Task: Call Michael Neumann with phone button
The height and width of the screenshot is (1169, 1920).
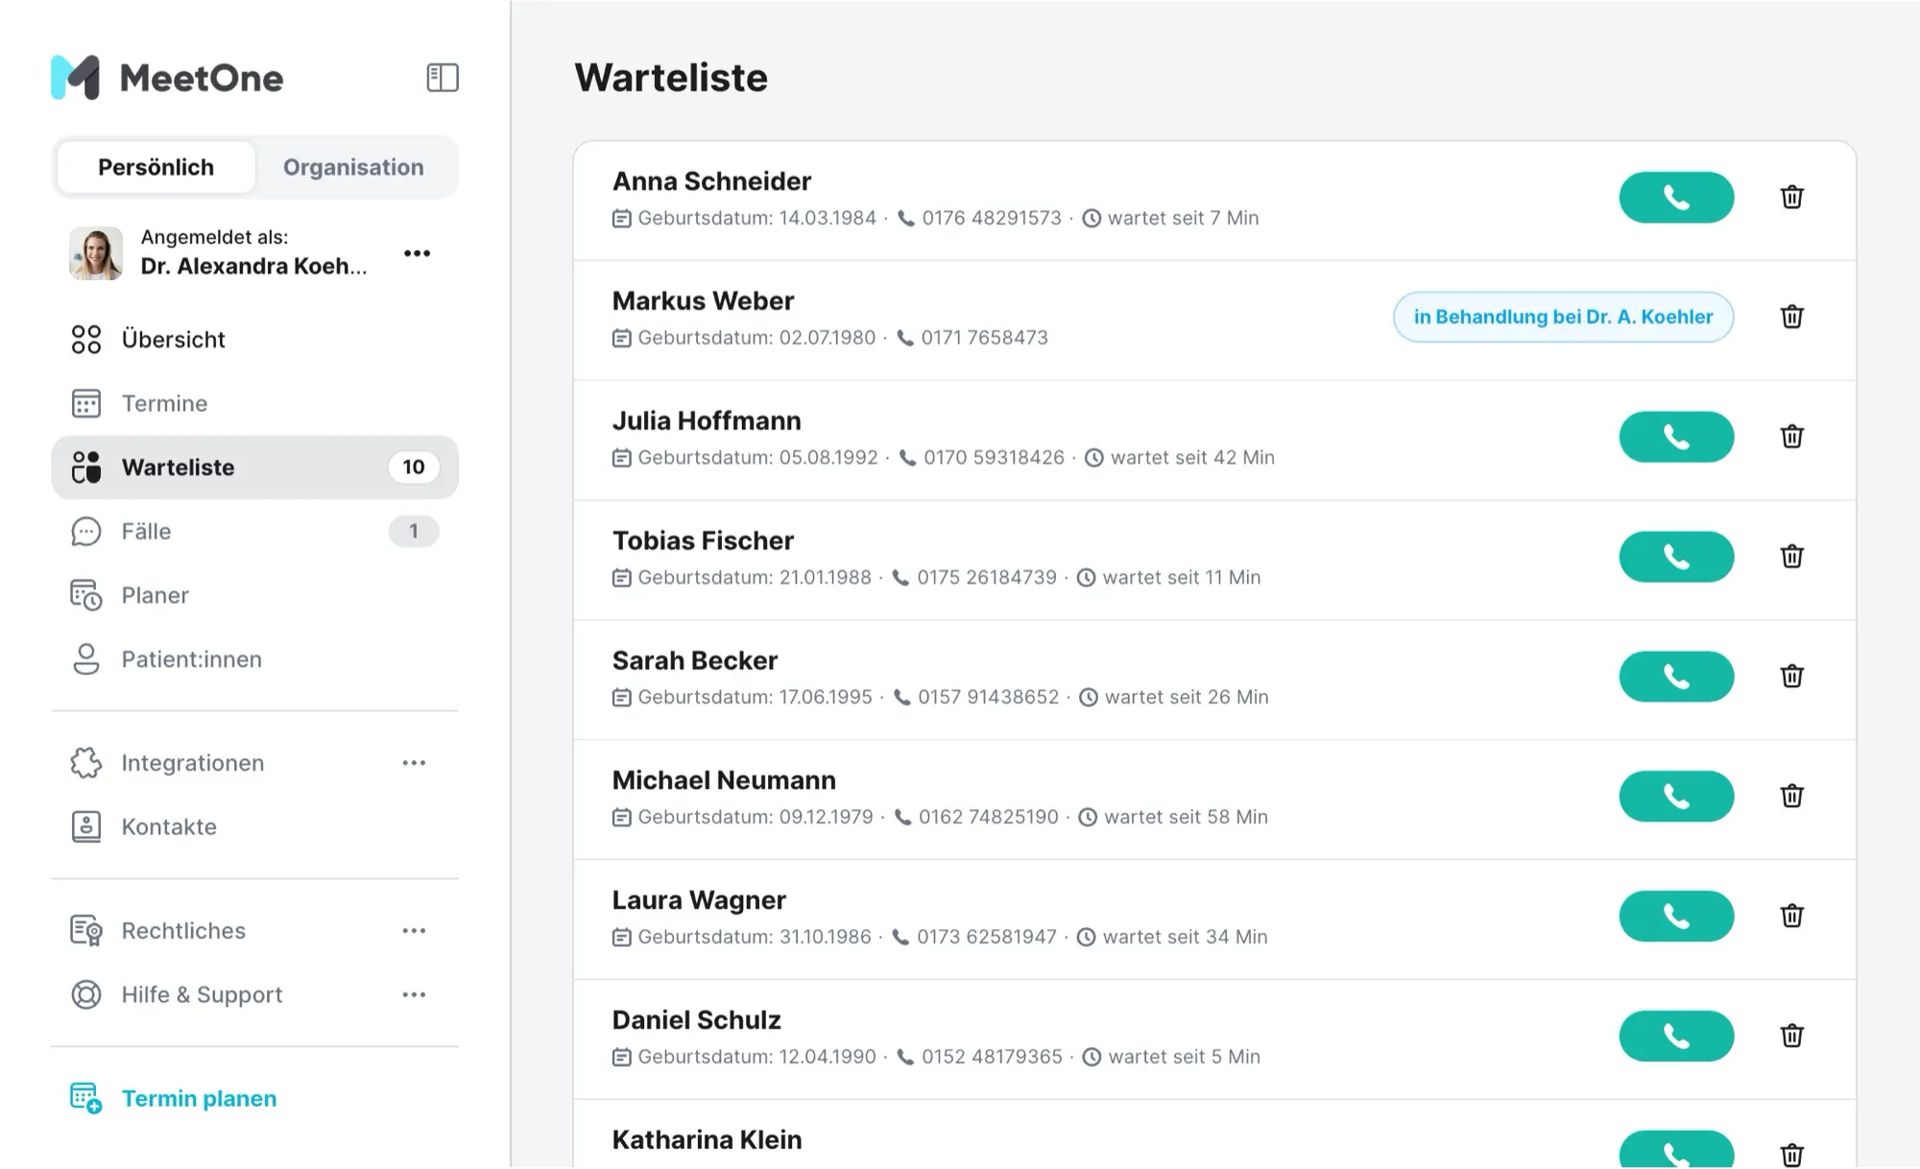Action: (x=1676, y=797)
